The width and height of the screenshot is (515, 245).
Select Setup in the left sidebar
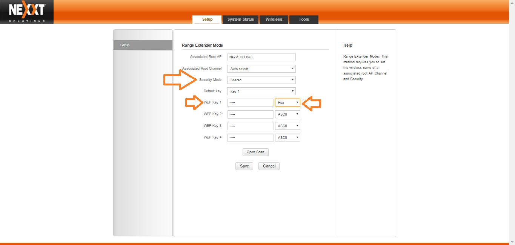[x=143, y=45]
